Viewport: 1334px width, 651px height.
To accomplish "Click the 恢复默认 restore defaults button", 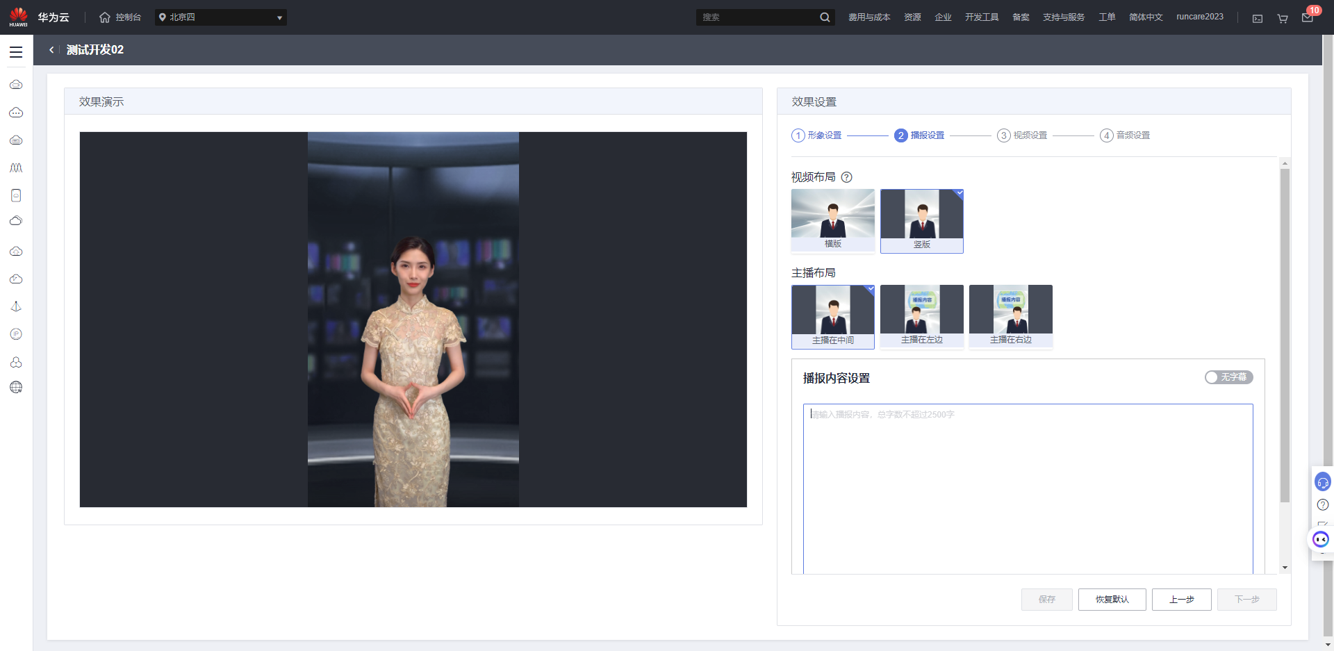I will point(1112,600).
